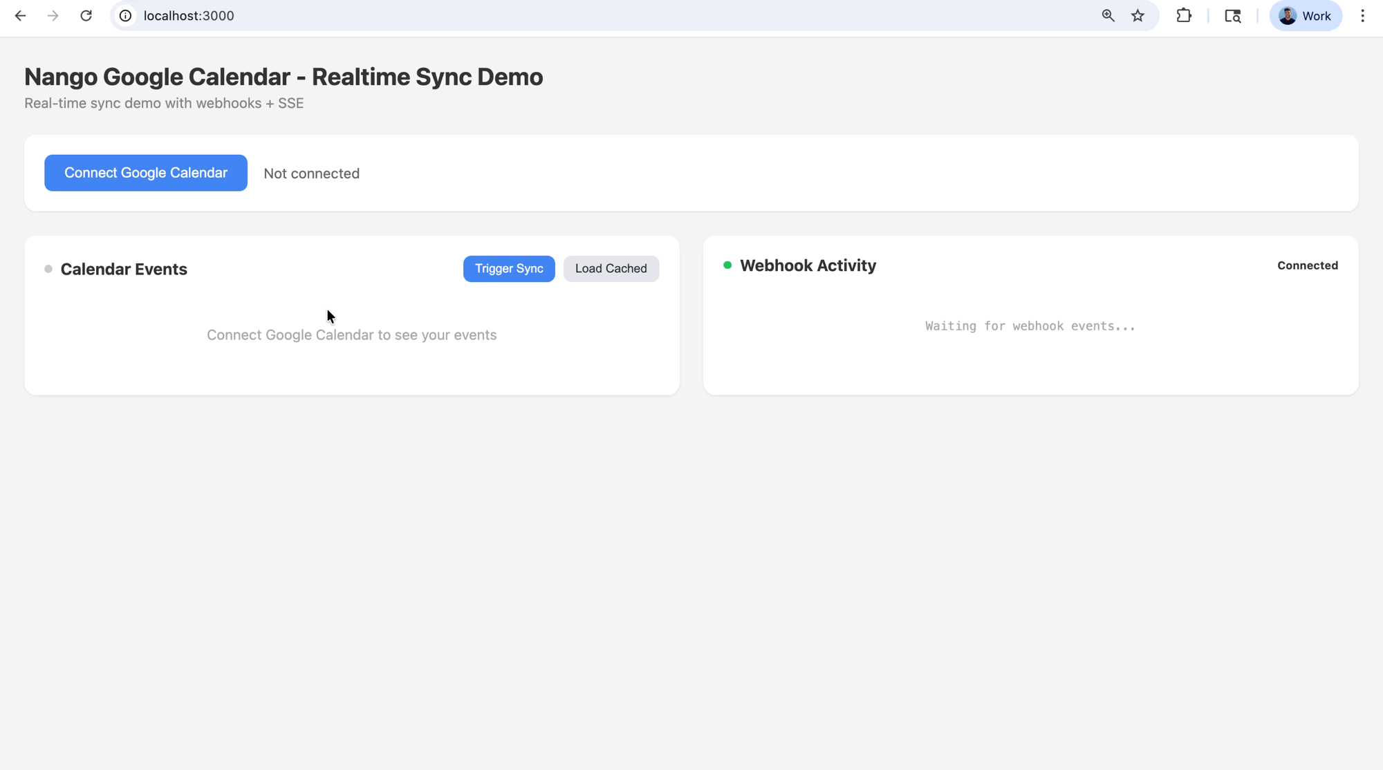1383x770 pixels.
Task: Open the extensions puzzle icon
Action: point(1184,16)
